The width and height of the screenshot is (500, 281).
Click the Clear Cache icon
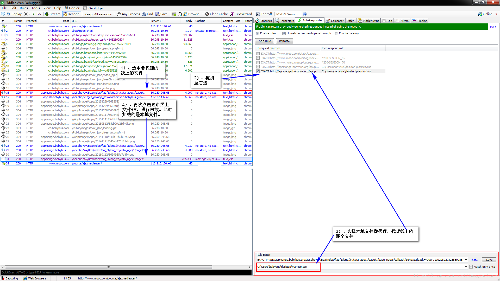208,14
